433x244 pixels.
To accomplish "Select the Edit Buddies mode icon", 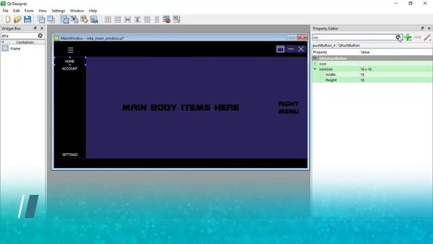I will 84,20.
